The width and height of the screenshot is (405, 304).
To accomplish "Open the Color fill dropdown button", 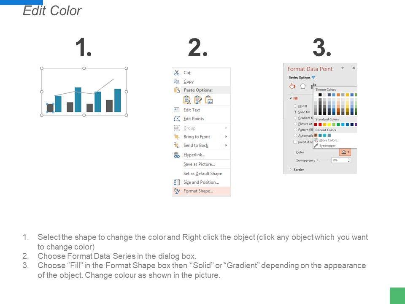I will click(x=346, y=152).
